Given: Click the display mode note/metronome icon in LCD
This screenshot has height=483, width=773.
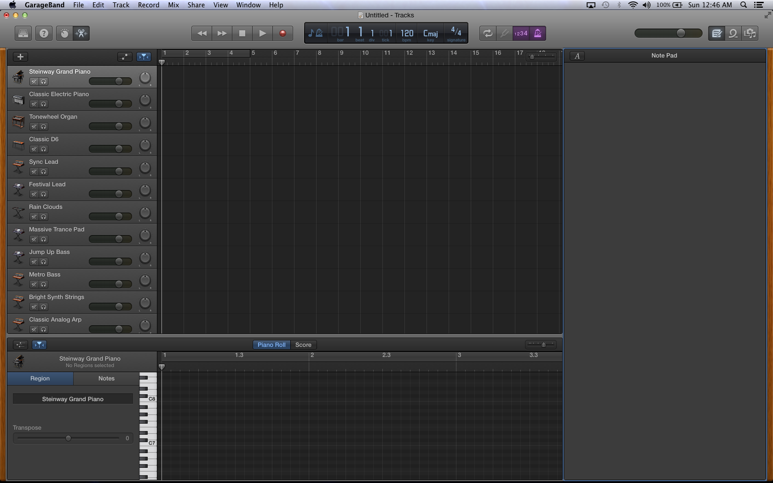Looking at the screenshot, I should pos(316,33).
